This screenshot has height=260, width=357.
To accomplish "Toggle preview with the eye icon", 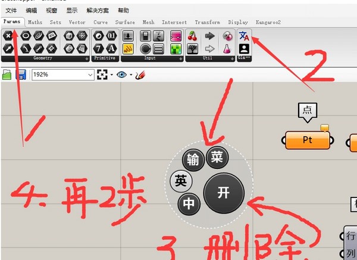I will tap(121, 75).
